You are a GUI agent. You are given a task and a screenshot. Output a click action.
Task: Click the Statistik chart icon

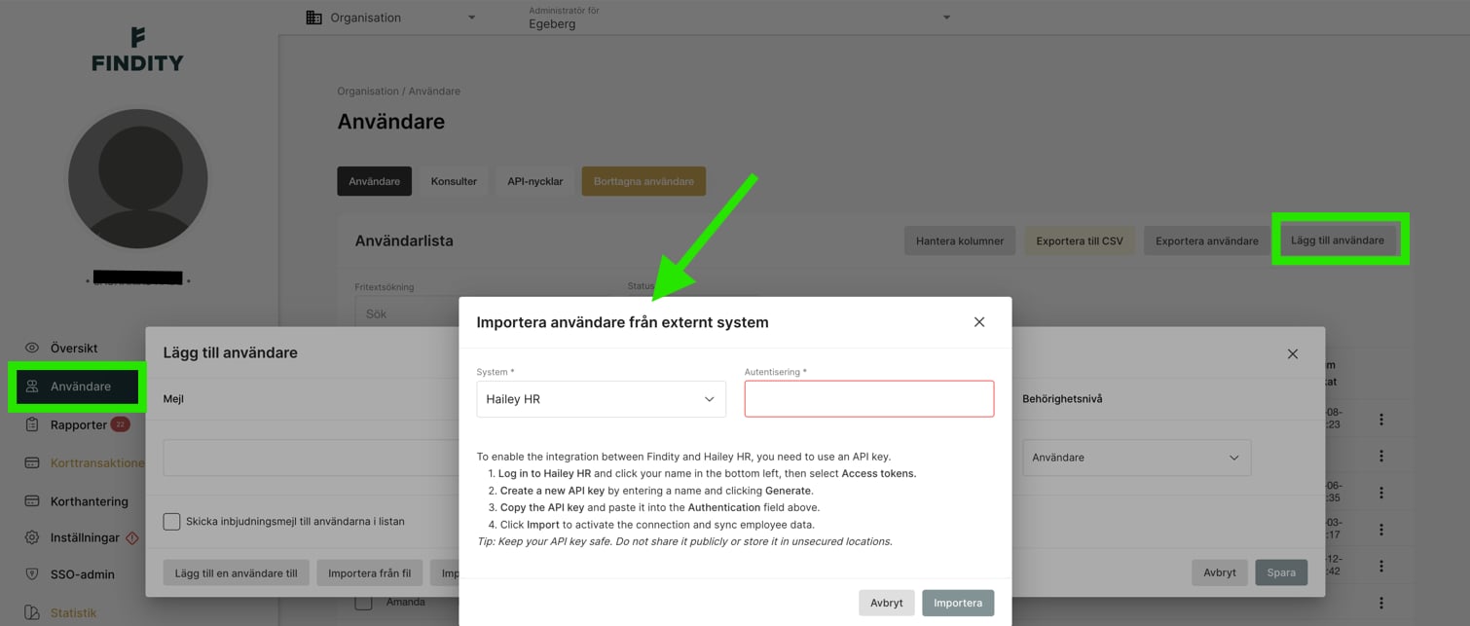coord(32,612)
